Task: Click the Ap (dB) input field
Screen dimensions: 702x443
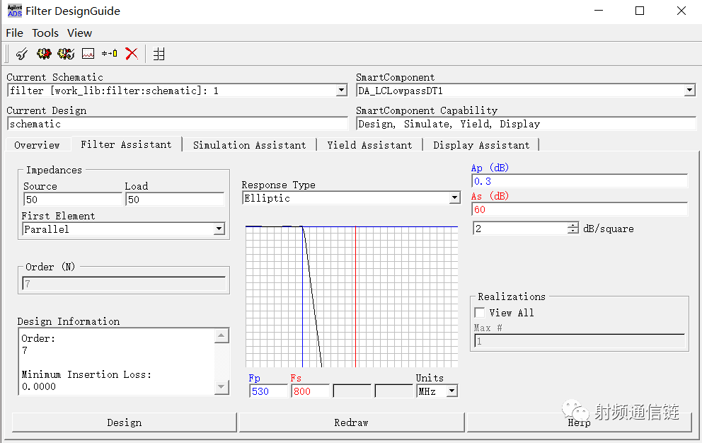Action: point(580,181)
